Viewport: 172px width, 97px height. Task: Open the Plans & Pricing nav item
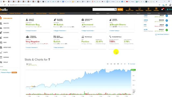point(53,13)
